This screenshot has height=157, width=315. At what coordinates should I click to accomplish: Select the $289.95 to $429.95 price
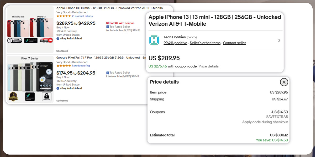pyautogui.click(x=76, y=23)
